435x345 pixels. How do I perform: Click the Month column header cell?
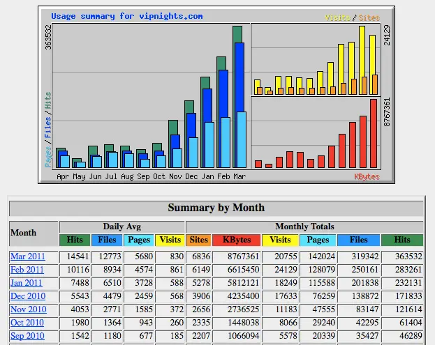(34, 233)
